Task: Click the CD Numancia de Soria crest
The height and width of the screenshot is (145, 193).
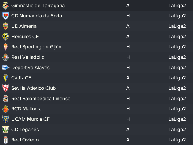Action: tap(6, 16)
